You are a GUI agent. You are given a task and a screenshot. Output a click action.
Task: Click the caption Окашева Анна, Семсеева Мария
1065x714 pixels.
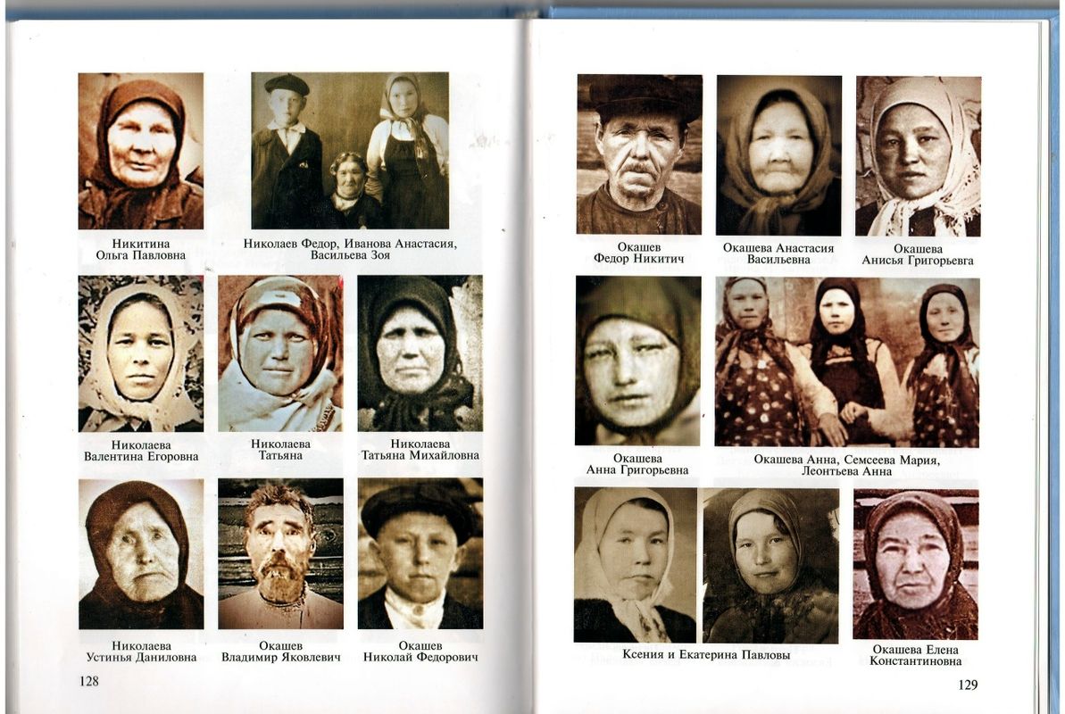tap(846, 460)
